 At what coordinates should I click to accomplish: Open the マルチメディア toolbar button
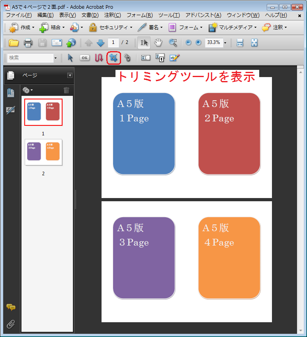click(233, 28)
